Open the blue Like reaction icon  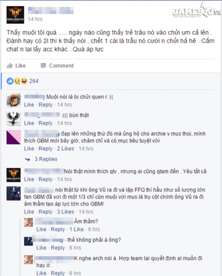coord(10,81)
